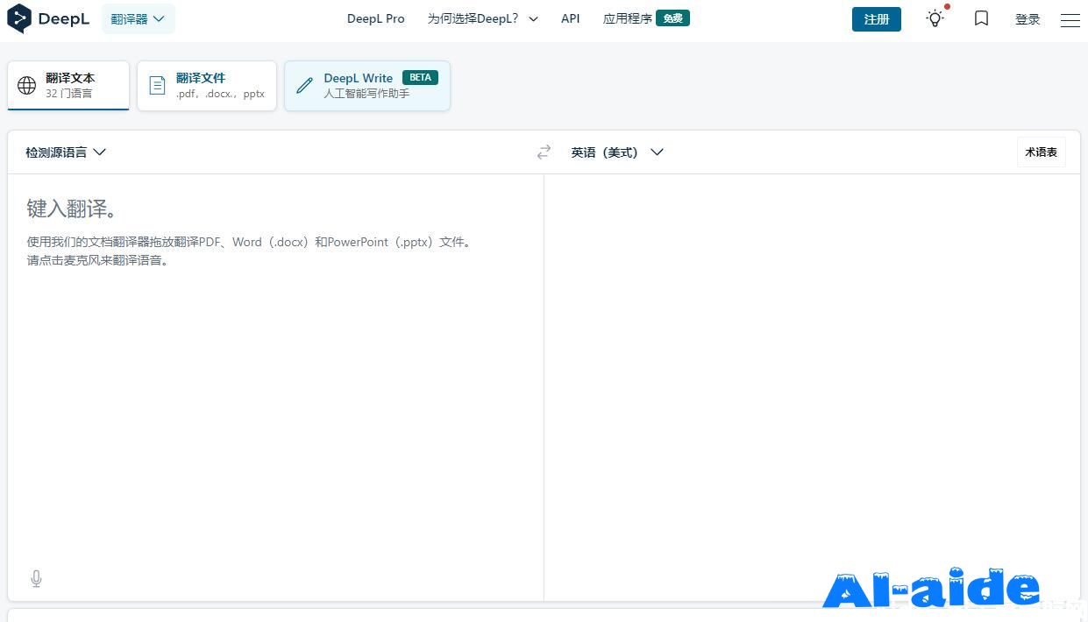Click the pencil icon on DeepL Write
Screen dimensions: 1088x622
pos(304,85)
